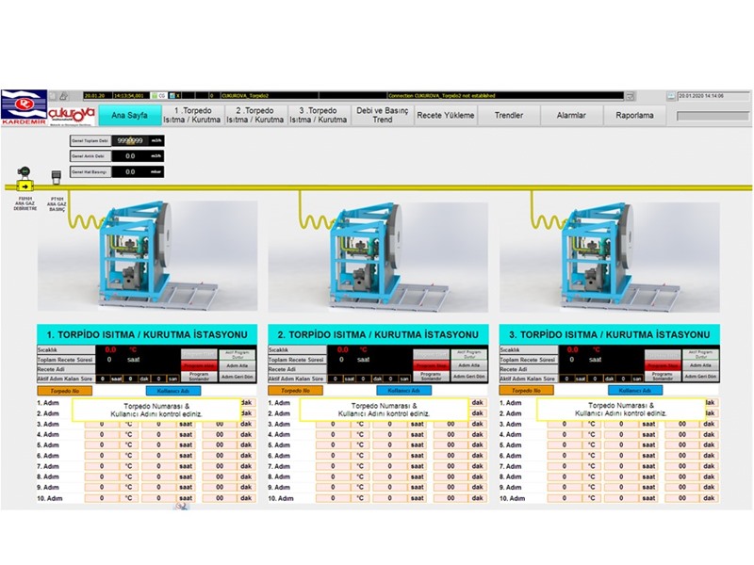754x565 pixels.
Task: Click the red Program Stop button in station 2
Action: [x=431, y=365]
